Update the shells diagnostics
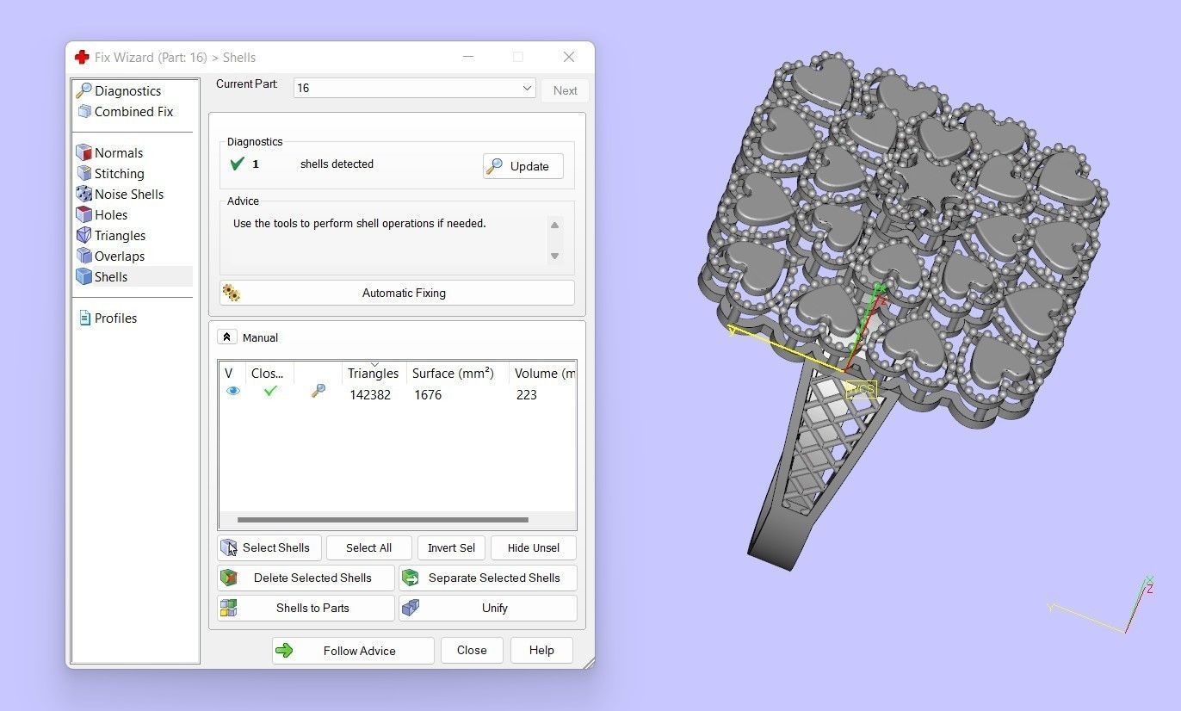 523,166
